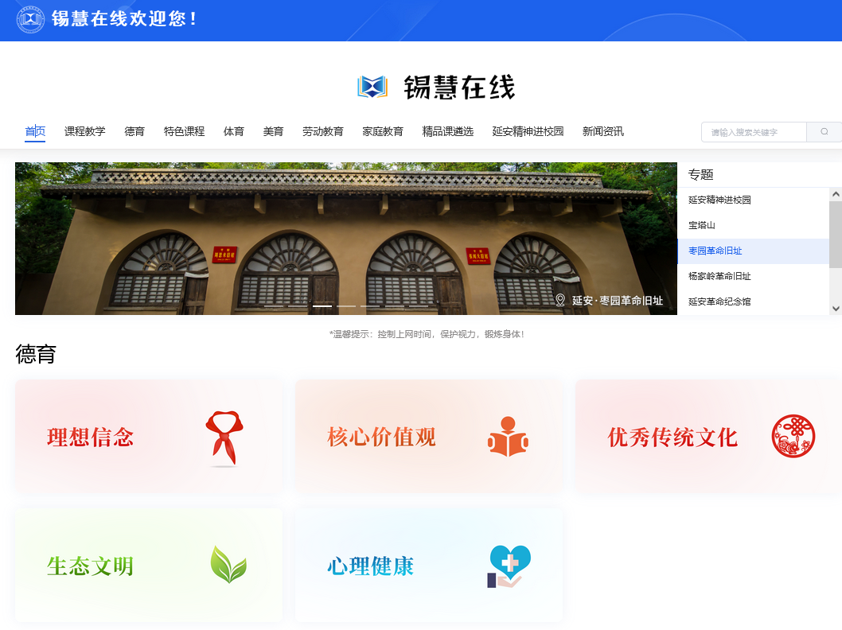842x630 pixels.
Task: Open the 劳动教育 navigation item
Action: point(322,131)
